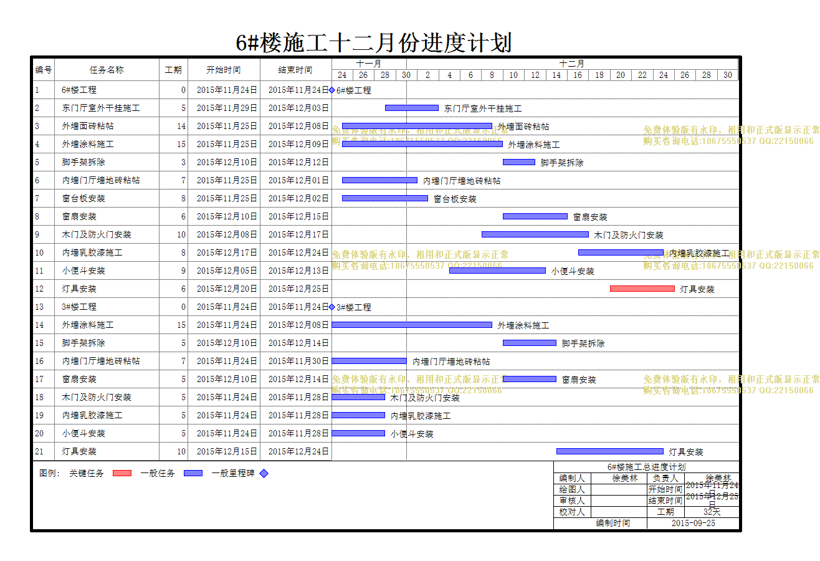
Task: Click the row 18 木门及防火门安装 task name cell
Action: (107, 397)
